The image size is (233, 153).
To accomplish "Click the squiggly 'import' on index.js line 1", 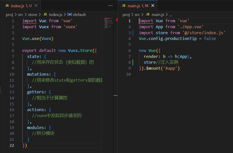I will pyautogui.click(x=30, y=21).
